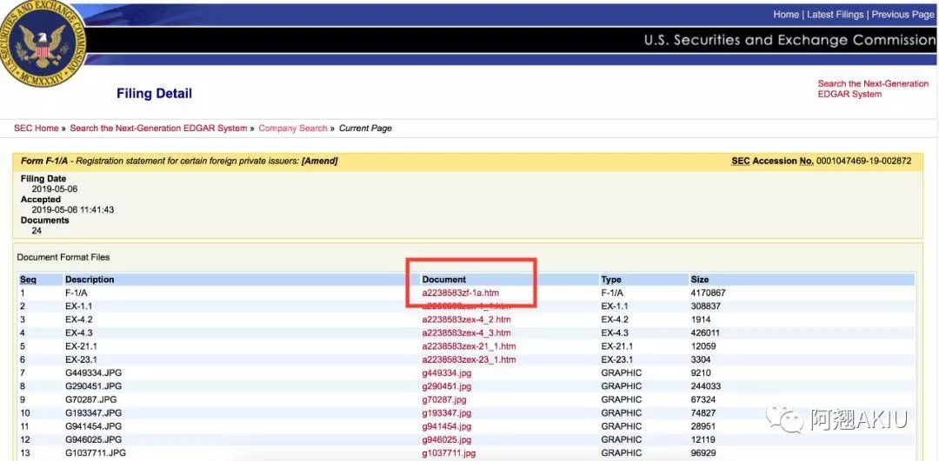Open exhibit a2238583zex-4_3.htm
This screenshot has height=461, width=939.
466,333
